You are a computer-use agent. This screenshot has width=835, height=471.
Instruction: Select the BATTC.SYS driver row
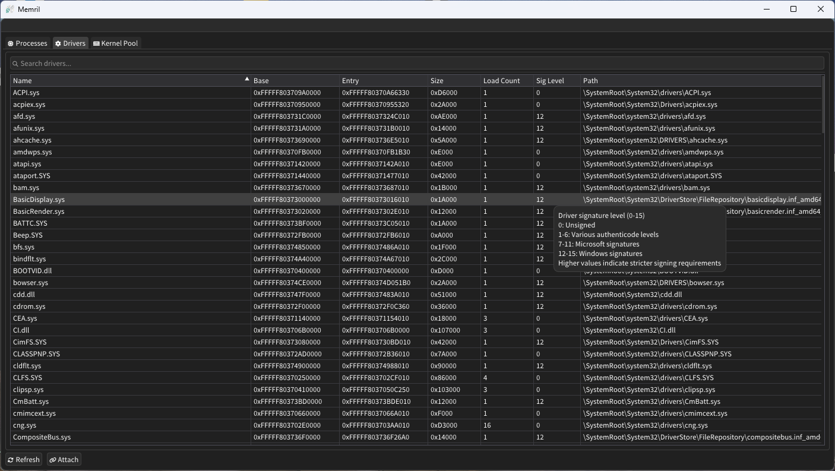tap(416, 223)
